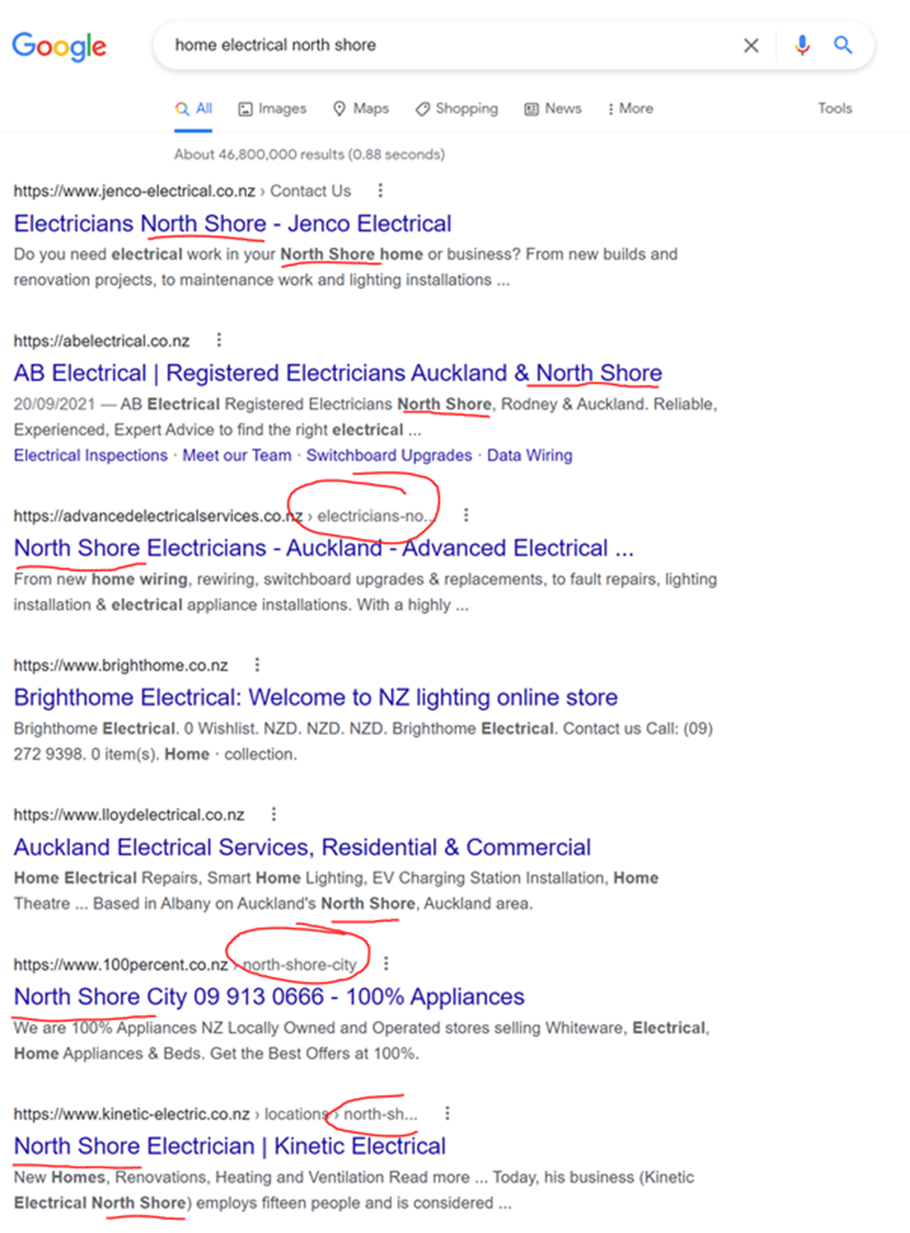Open the News results tab

click(x=553, y=109)
